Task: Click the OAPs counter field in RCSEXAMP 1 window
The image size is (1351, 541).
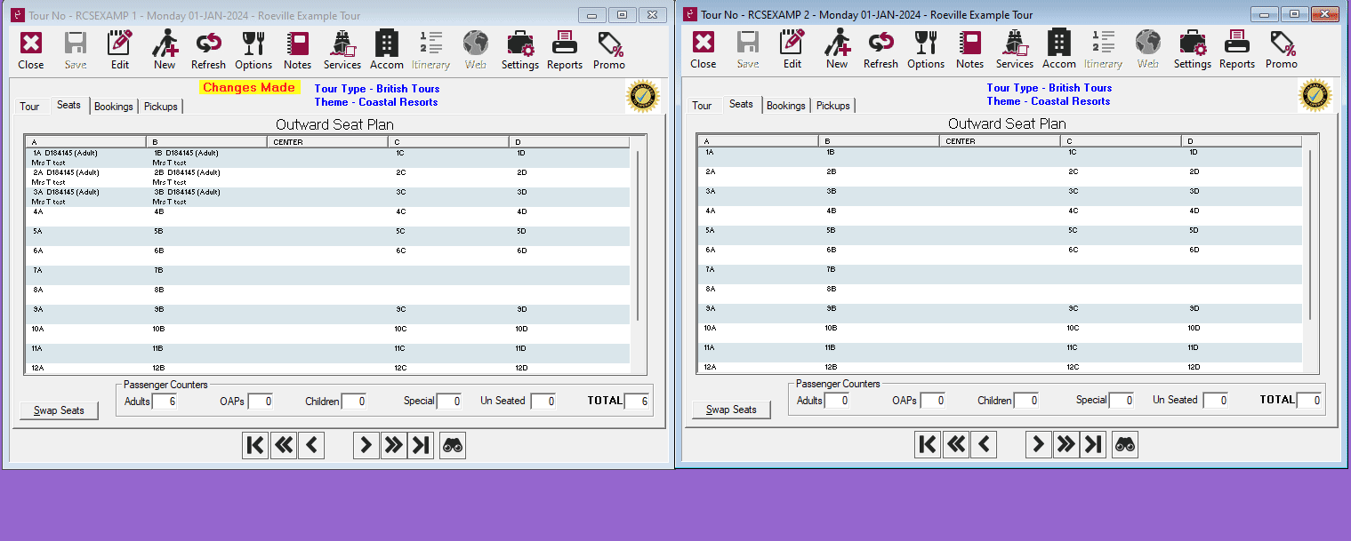Action: (x=261, y=402)
